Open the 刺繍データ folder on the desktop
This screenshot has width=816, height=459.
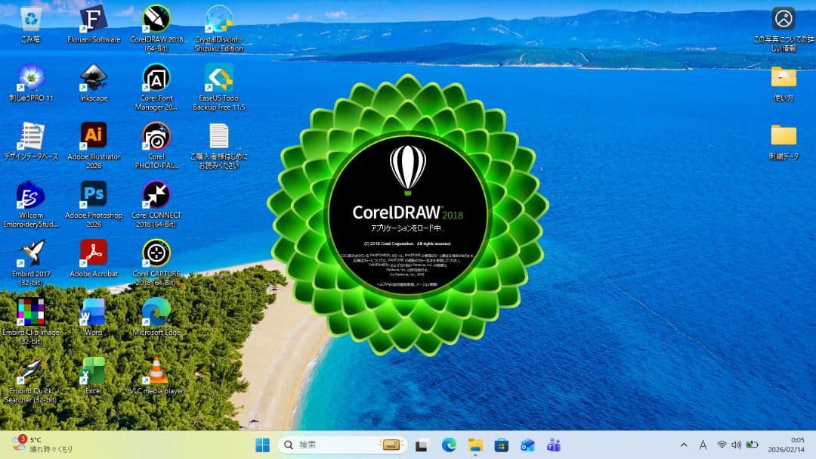(x=784, y=136)
